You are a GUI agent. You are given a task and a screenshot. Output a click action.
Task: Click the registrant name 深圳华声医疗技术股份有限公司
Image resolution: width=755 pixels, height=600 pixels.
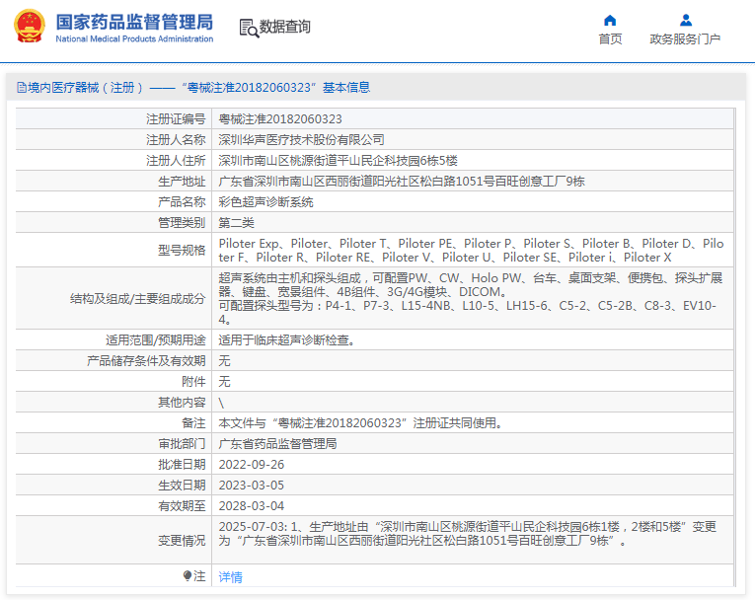coord(301,139)
